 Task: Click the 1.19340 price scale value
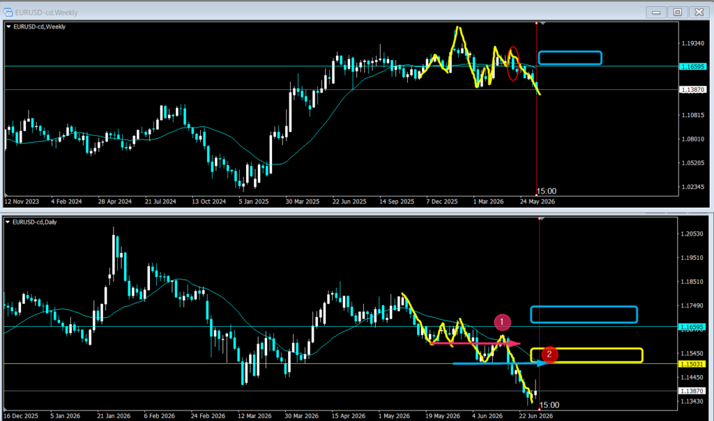pos(692,43)
